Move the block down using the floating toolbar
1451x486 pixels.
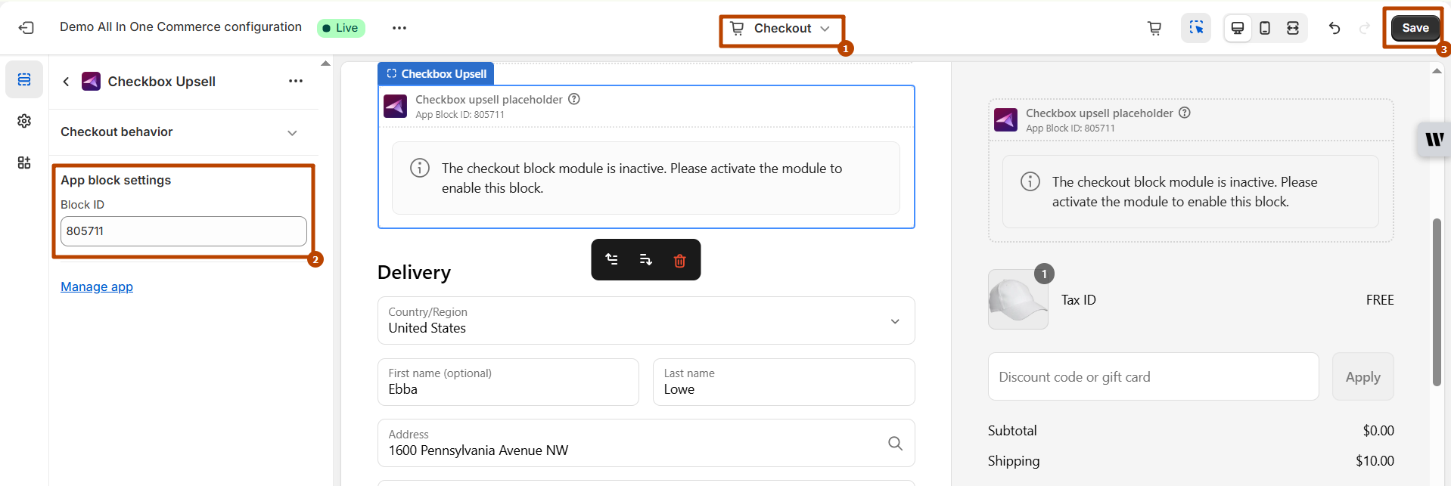pyautogui.click(x=645, y=260)
